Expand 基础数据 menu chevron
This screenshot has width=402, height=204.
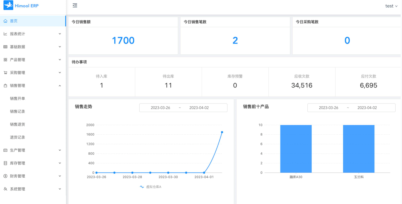(x=60, y=47)
